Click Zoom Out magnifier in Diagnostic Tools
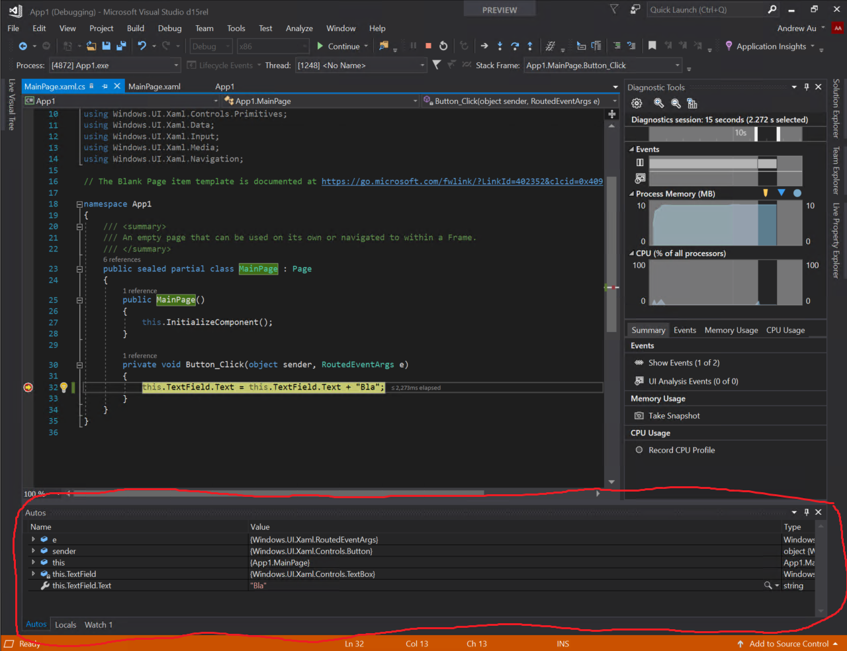The height and width of the screenshot is (651, 847). pos(676,103)
